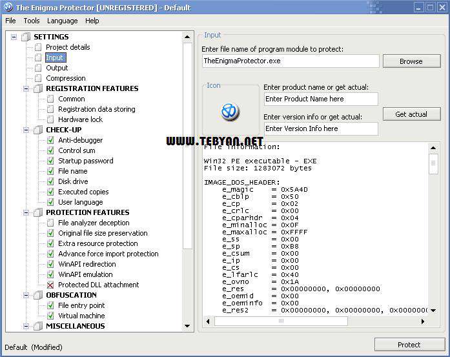The height and width of the screenshot is (357, 450).
Task: Enable the File analyzer deception checkbox
Action: [x=51, y=223]
